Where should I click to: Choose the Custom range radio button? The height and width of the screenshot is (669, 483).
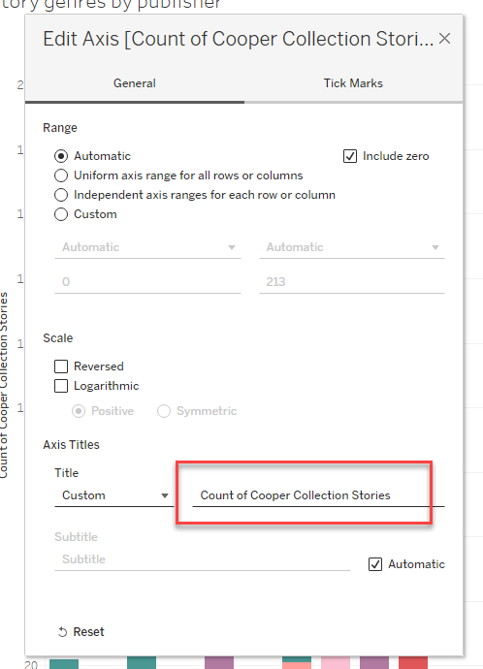point(61,214)
